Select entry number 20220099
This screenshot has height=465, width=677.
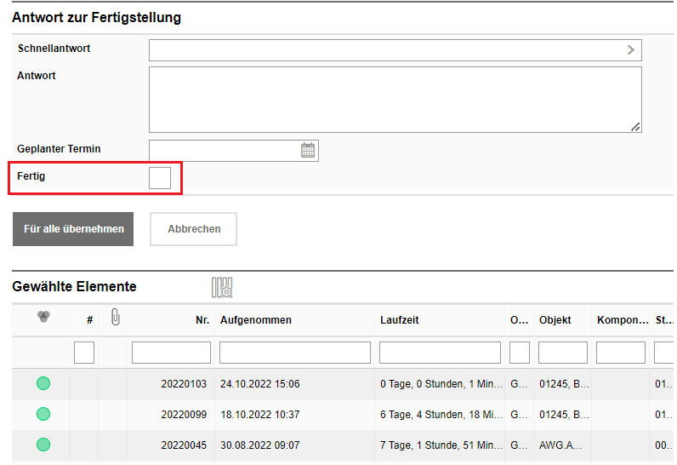pyautogui.click(x=184, y=415)
